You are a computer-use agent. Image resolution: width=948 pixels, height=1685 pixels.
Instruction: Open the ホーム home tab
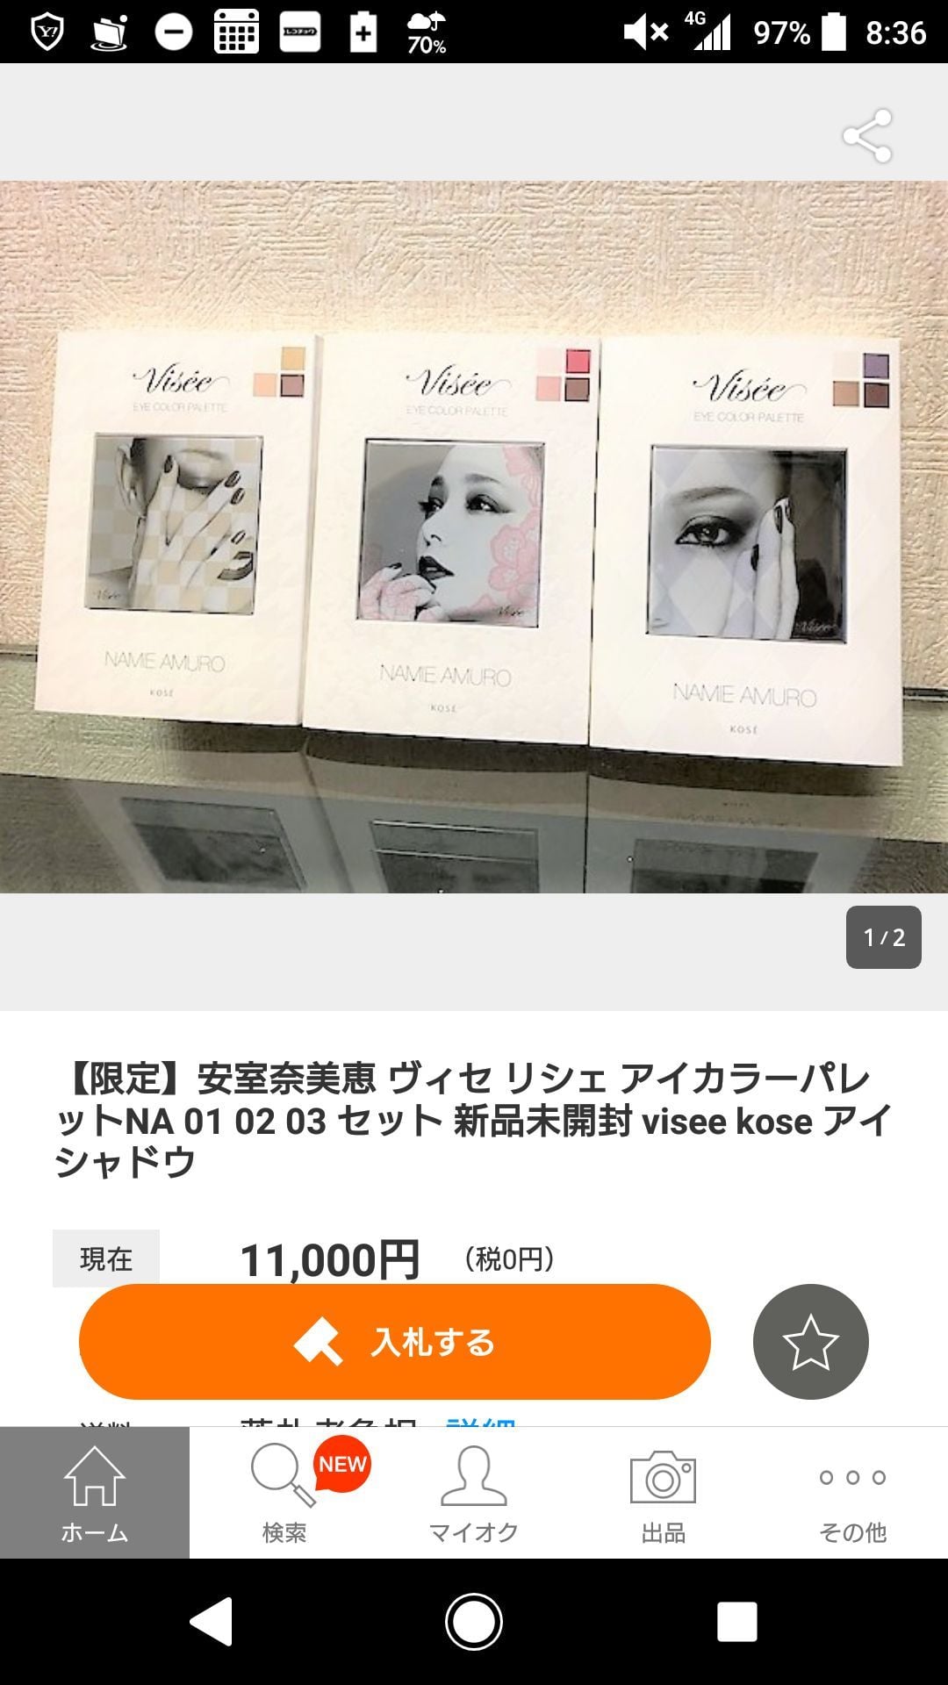(95, 1493)
